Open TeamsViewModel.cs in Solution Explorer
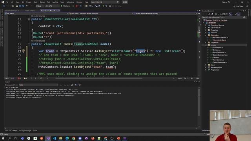The image size is (251, 141). 220,62
